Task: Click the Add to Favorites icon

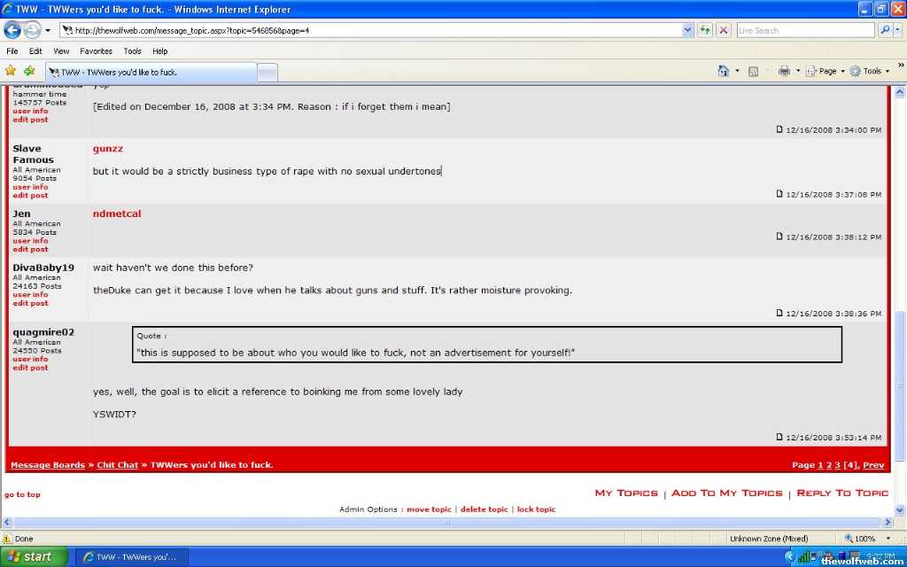Action: tap(29, 71)
